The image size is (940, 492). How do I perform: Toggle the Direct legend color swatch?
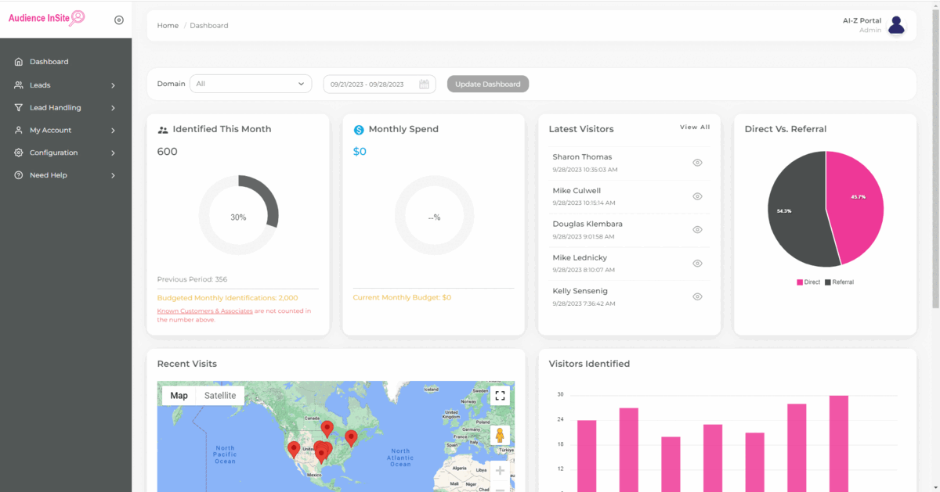point(800,282)
